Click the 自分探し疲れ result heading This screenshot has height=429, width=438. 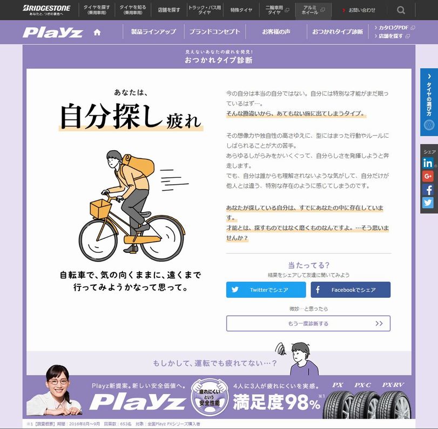131,117
